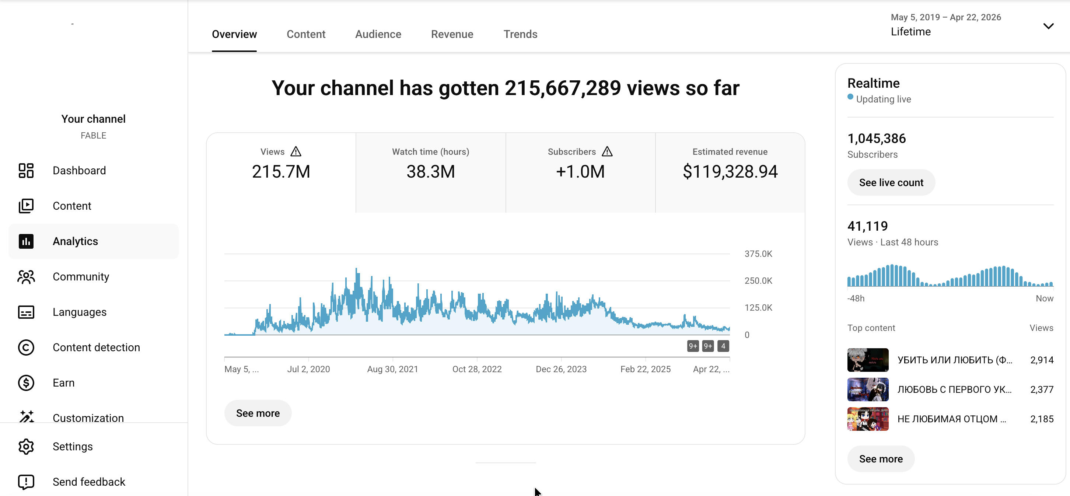
Task: Click the Dashboard grid icon
Action: (26, 170)
